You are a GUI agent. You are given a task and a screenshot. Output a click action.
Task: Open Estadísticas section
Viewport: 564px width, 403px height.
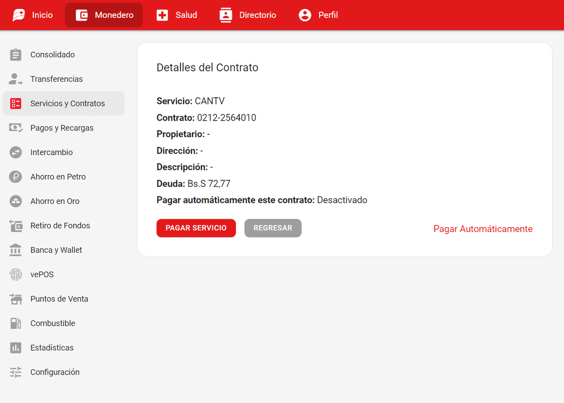coord(63,348)
